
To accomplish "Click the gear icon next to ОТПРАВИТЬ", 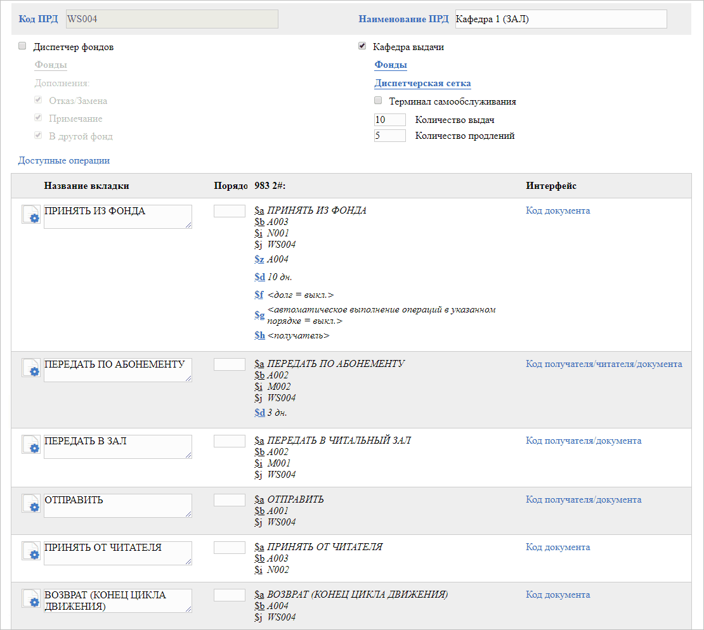I will 31,504.
